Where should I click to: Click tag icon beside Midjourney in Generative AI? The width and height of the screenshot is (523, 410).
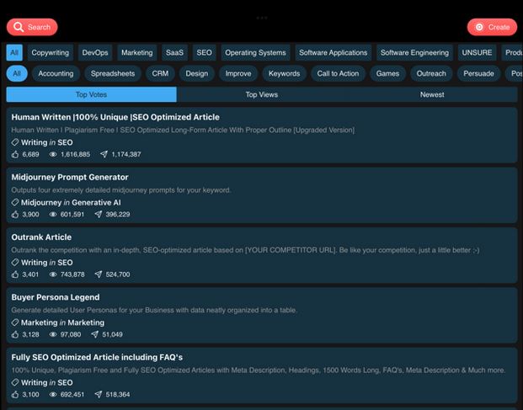(x=15, y=202)
